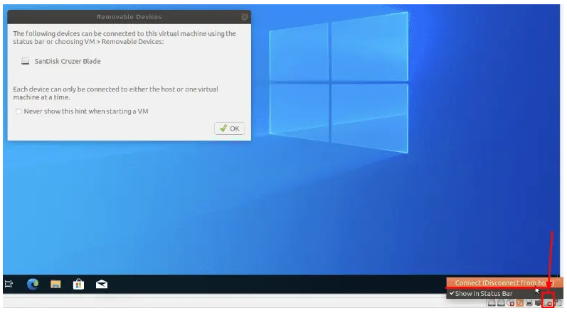The height and width of the screenshot is (313, 567).
Task: Launch Microsoft Store from the taskbar
Action: [x=78, y=284]
